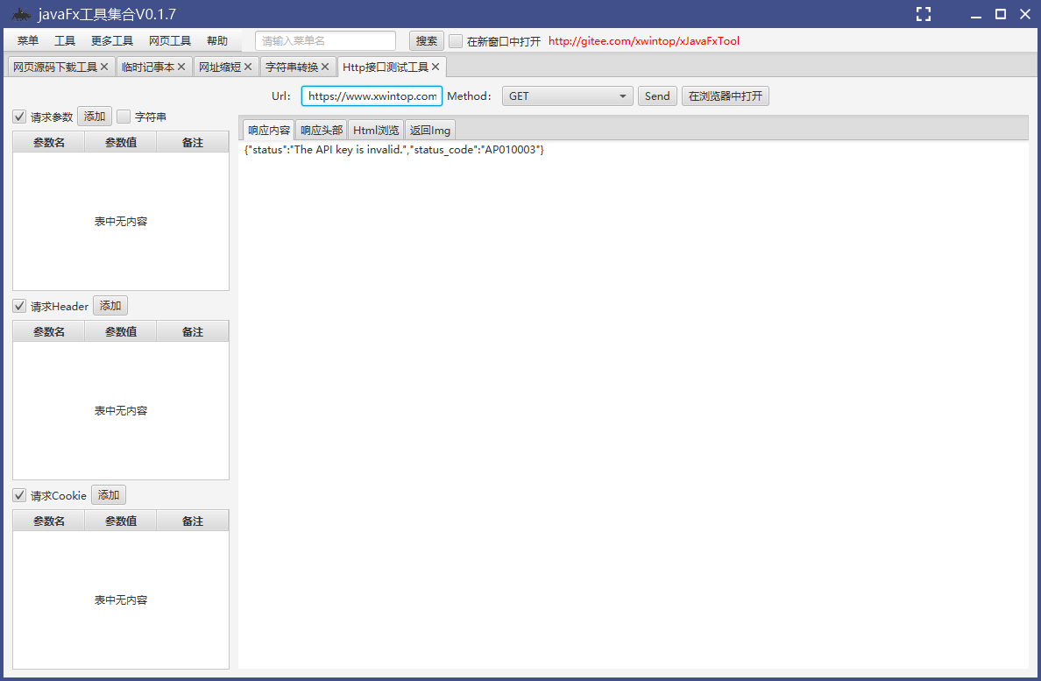Viewport: 1041px width, 681px height.
Task: Sort Cookie table by 参数名 column
Action: pos(49,521)
